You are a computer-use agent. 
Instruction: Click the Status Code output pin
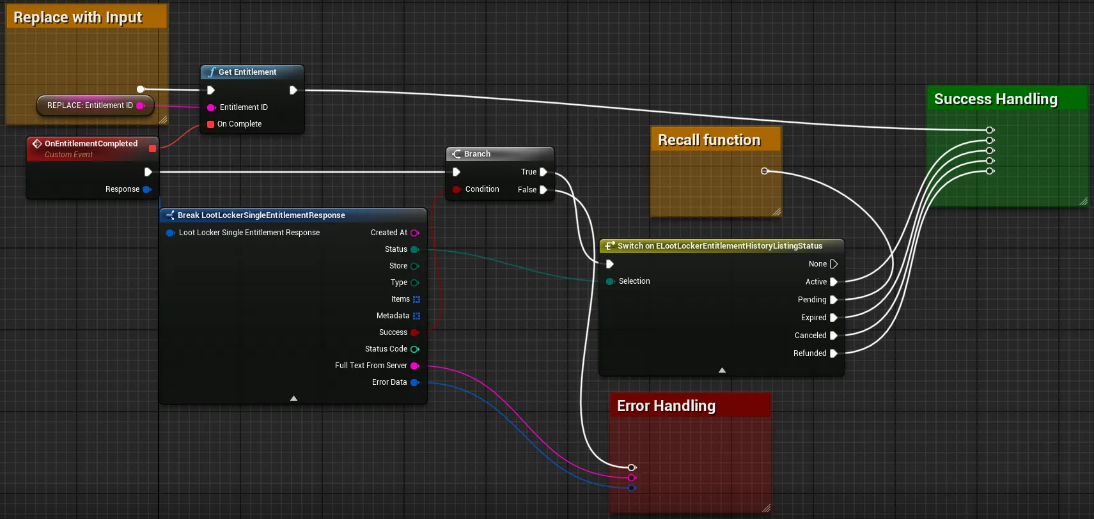click(x=415, y=349)
